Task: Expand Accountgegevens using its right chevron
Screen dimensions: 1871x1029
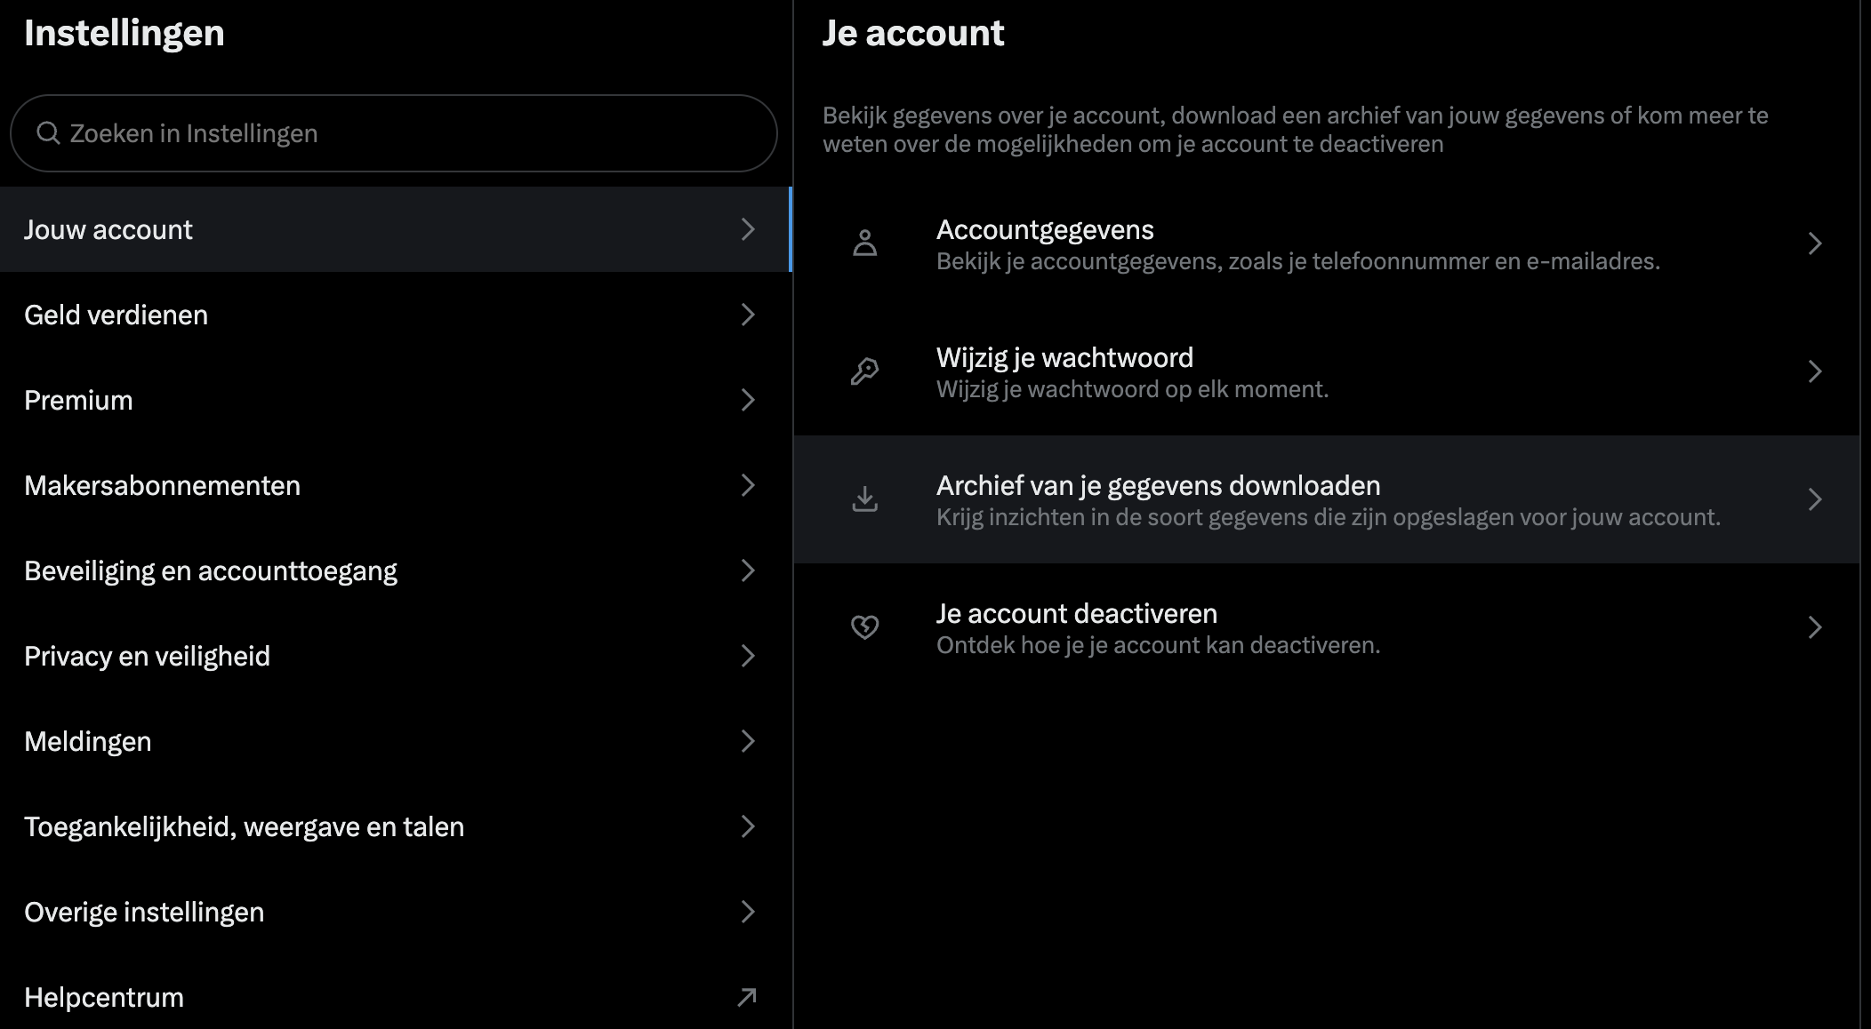Action: tap(1815, 243)
